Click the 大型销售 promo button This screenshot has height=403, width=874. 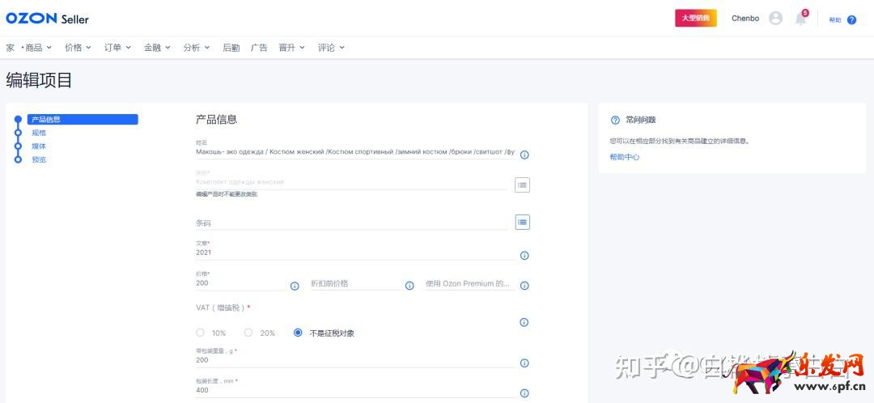point(695,19)
